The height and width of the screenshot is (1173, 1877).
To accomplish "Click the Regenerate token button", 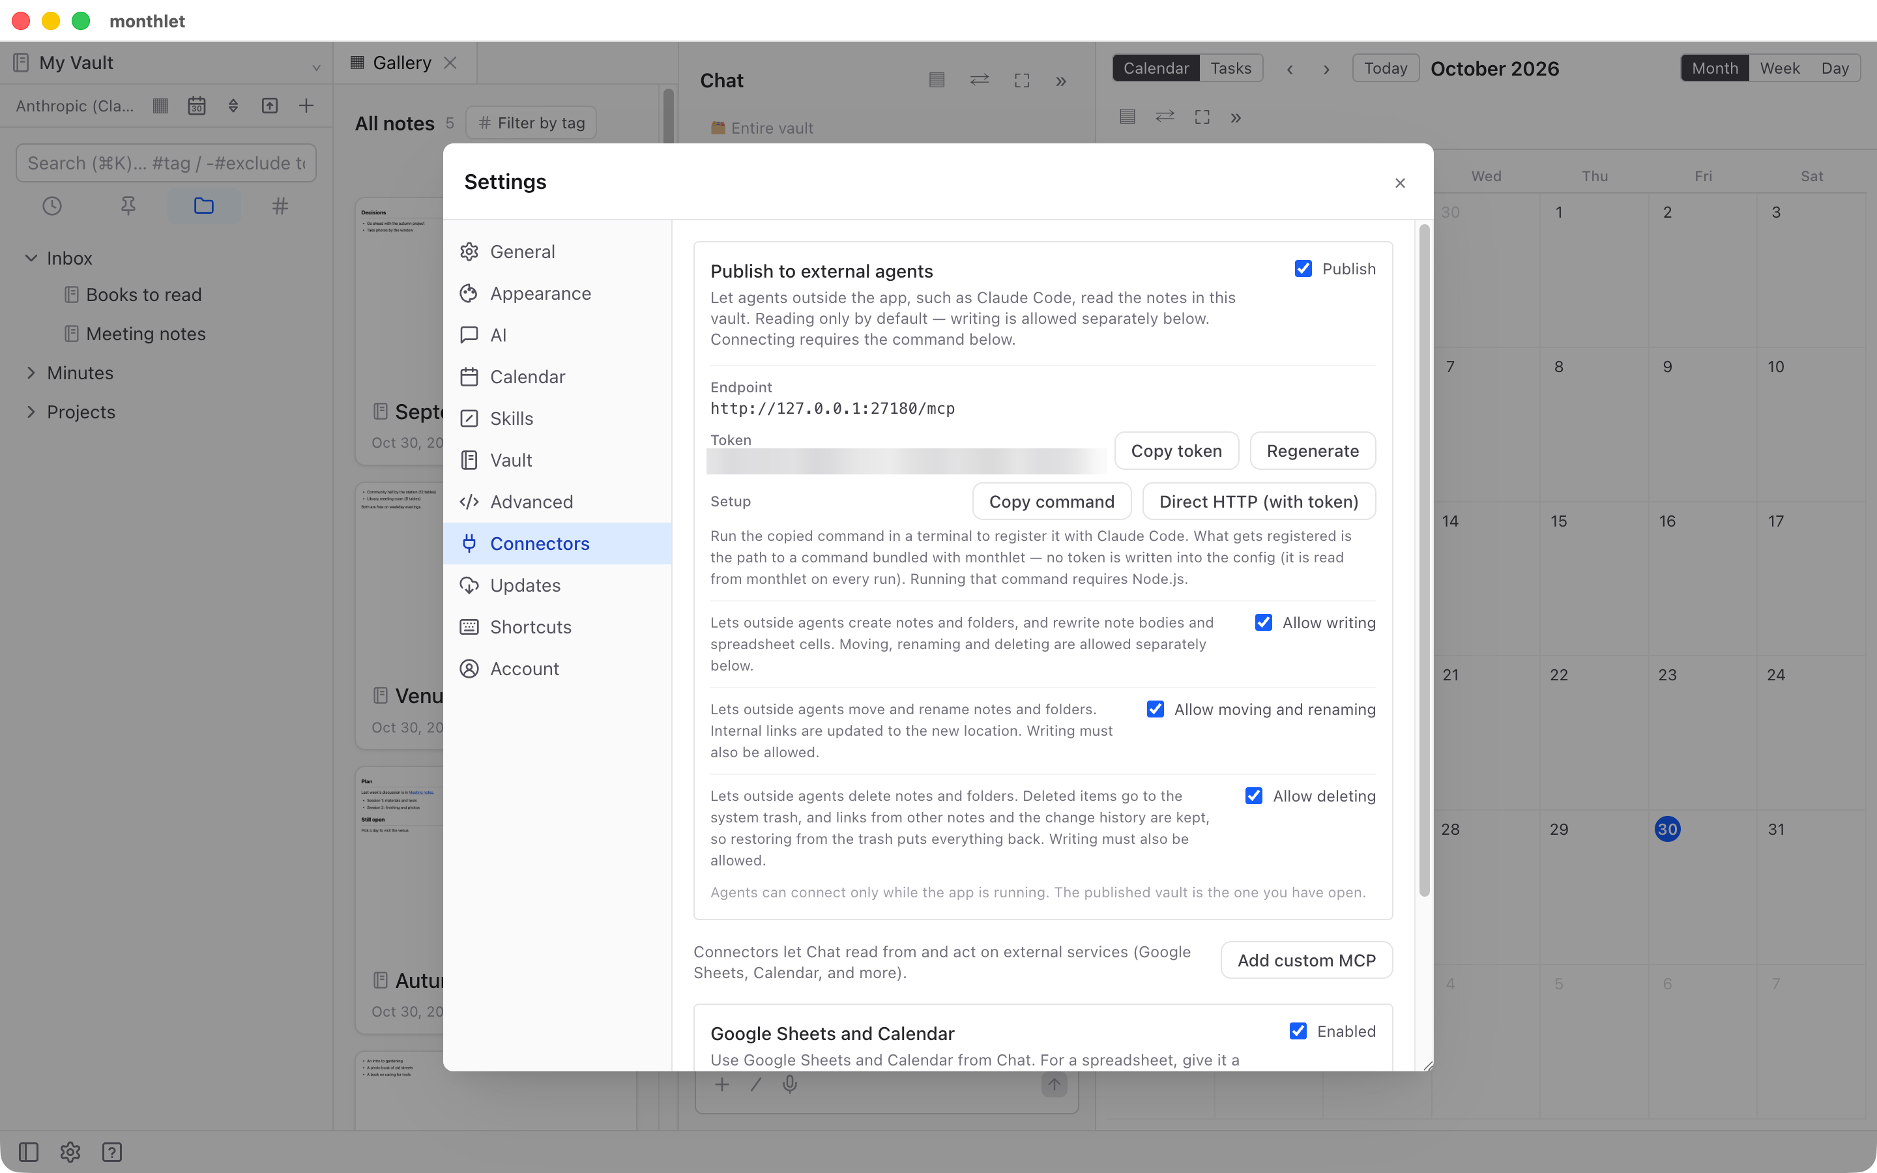I will pyautogui.click(x=1313, y=451).
